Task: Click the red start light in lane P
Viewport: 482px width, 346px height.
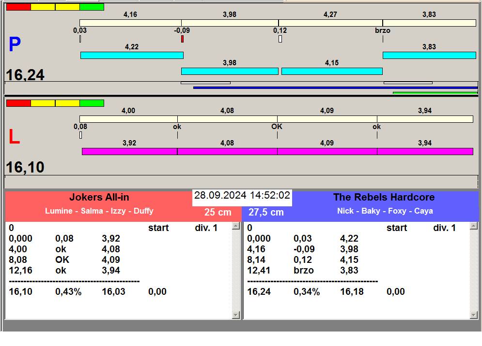Action: pyautogui.click(x=18, y=7)
